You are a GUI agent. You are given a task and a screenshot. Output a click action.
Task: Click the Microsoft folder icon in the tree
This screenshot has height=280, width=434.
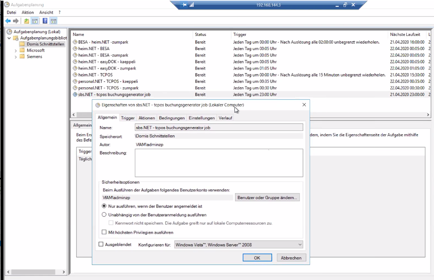point(22,50)
